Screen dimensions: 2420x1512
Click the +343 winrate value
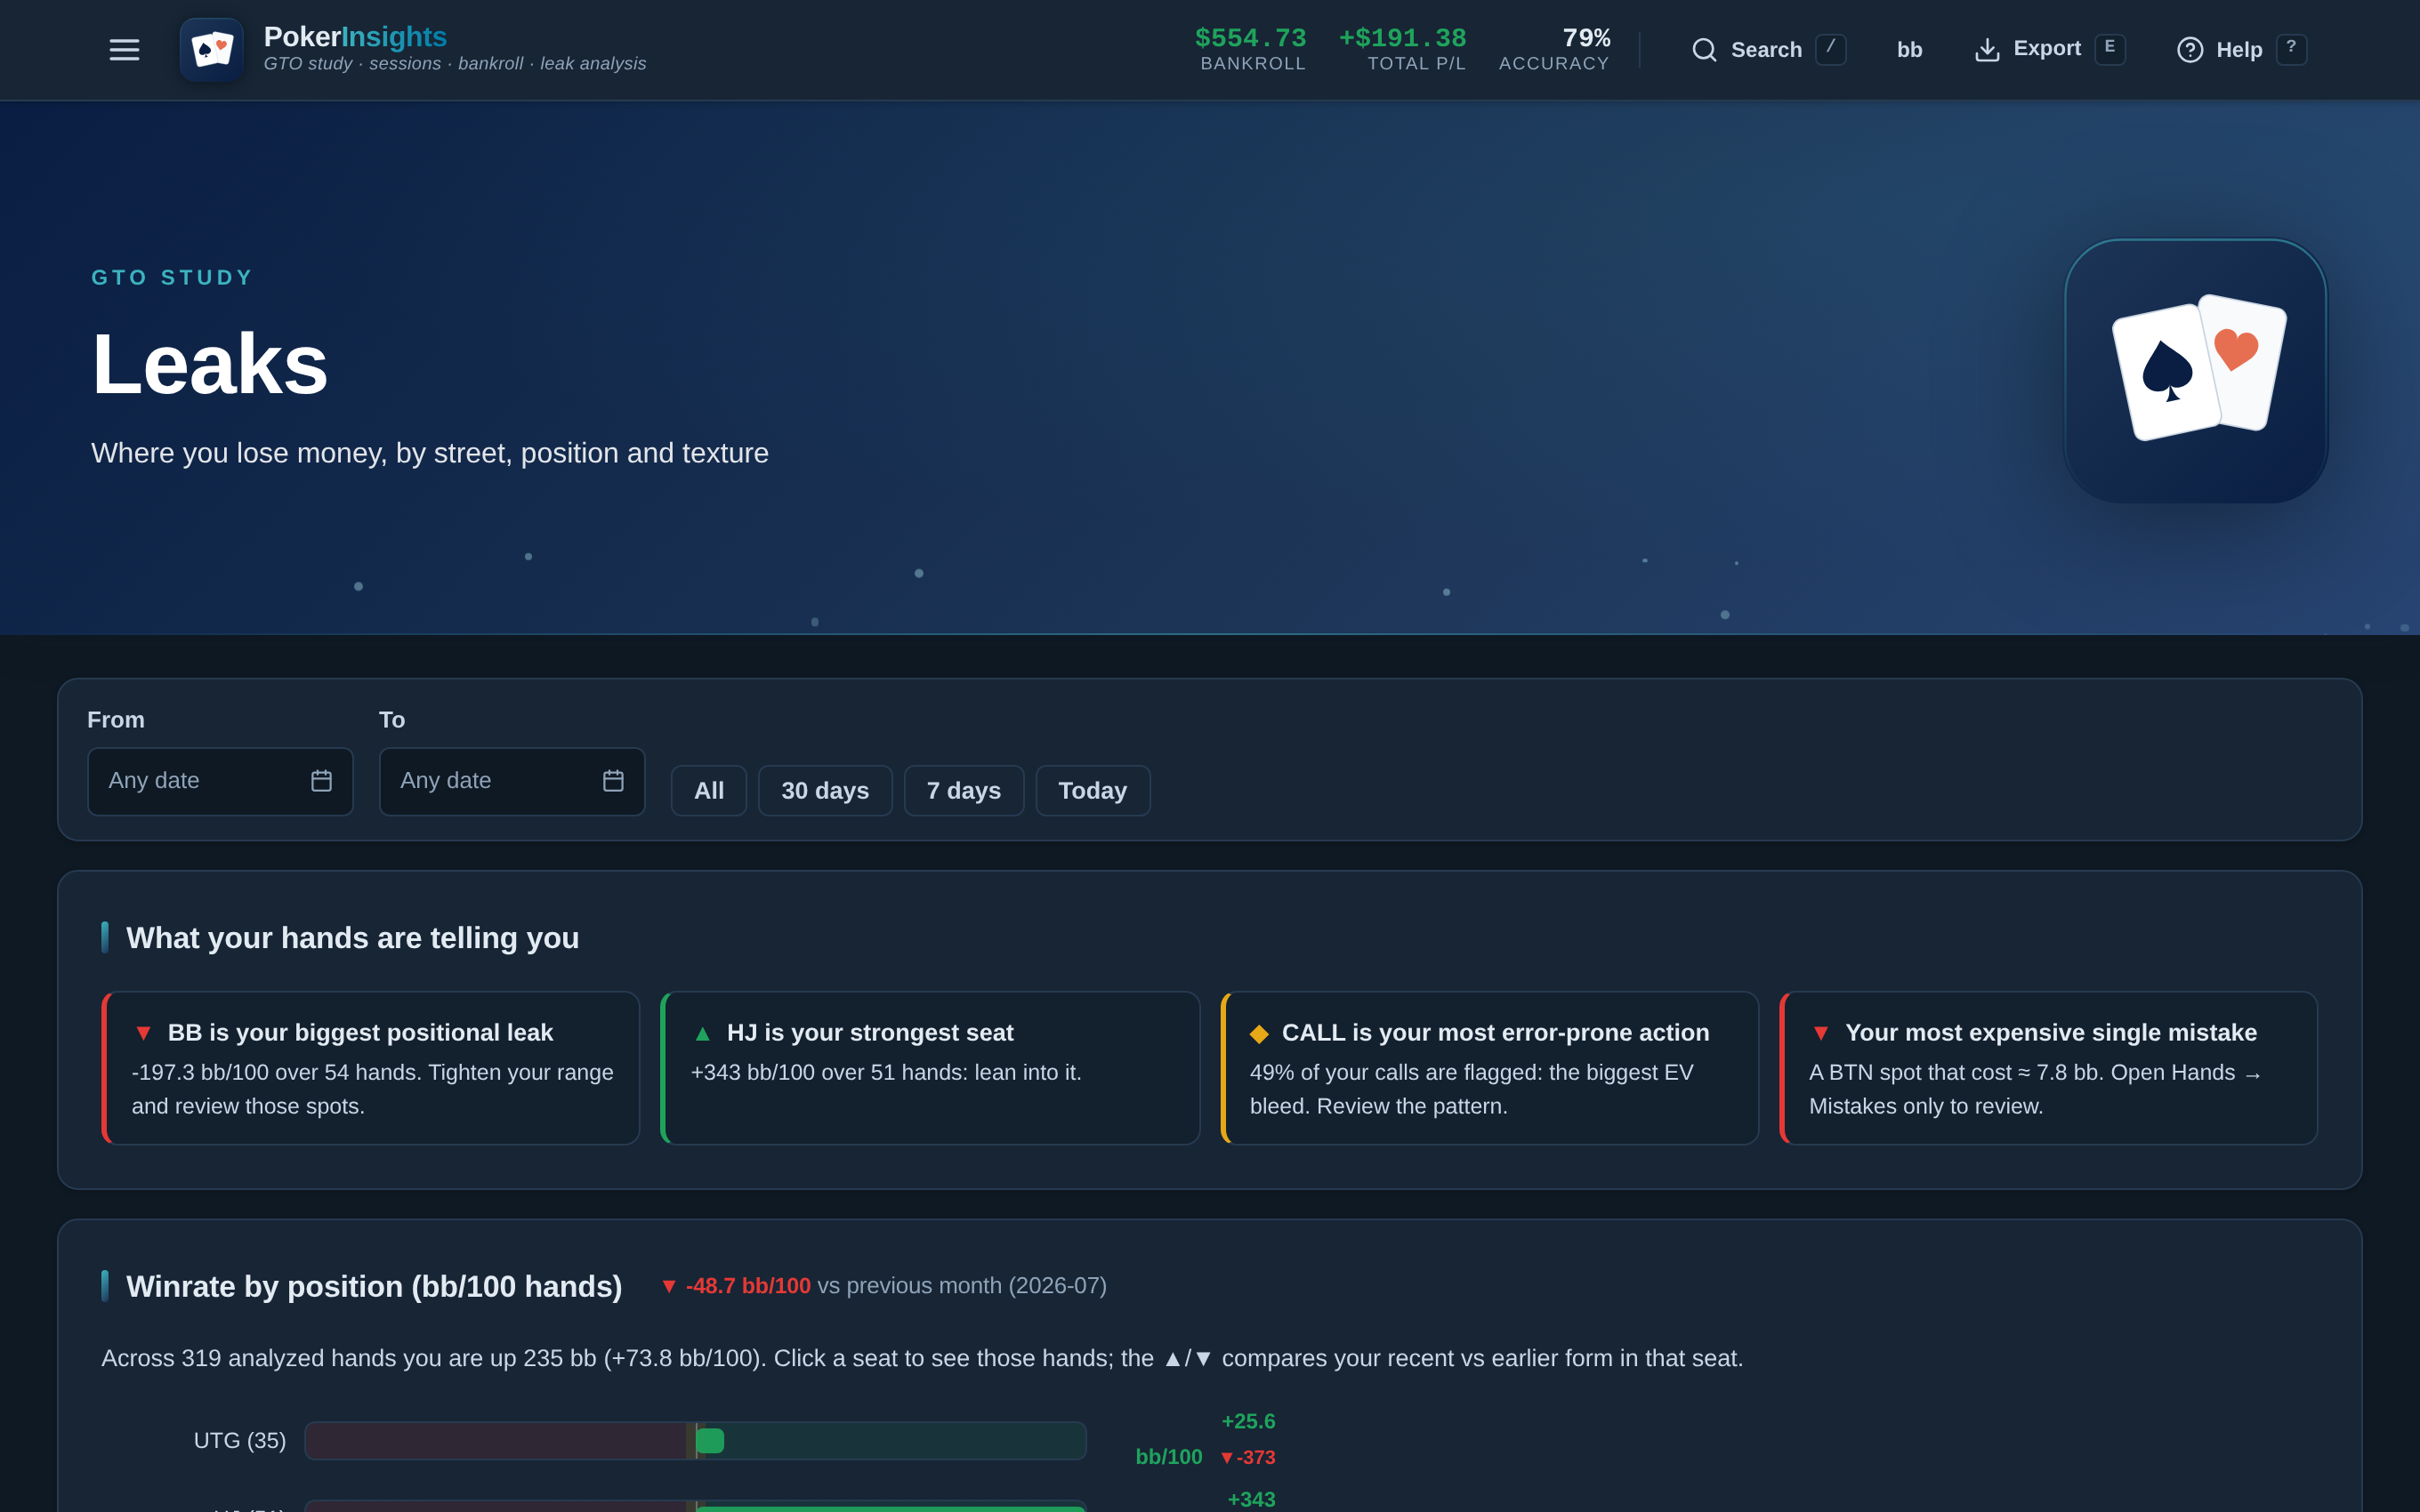tap(1251, 1499)
